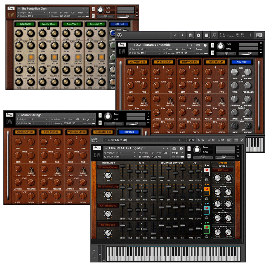Open Celestial II sound selector
The width and height of the screenshot is (269, 269).
(x=25, y=24)
